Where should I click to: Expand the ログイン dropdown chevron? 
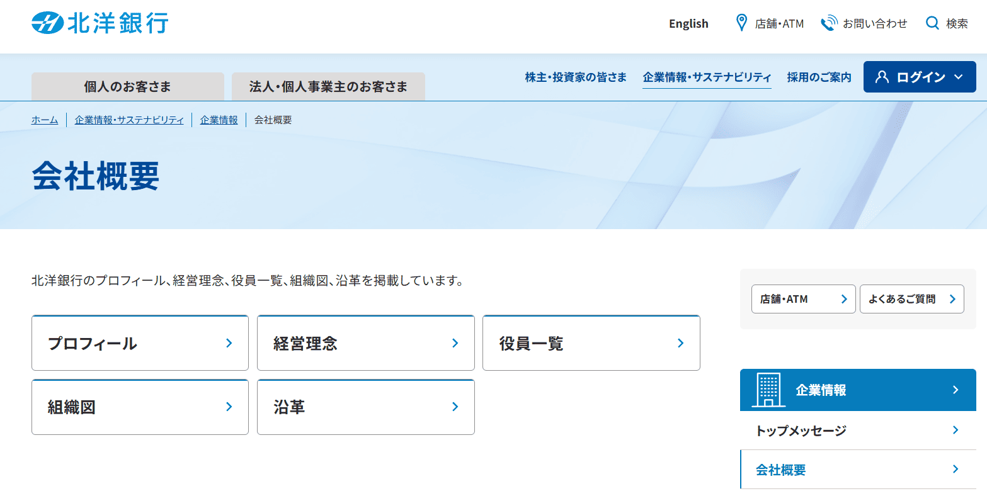click(959, 77)
